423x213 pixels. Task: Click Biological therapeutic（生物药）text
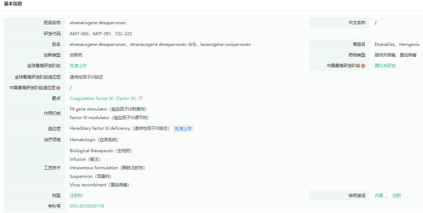pyautogui.click(x=101, y=151)
